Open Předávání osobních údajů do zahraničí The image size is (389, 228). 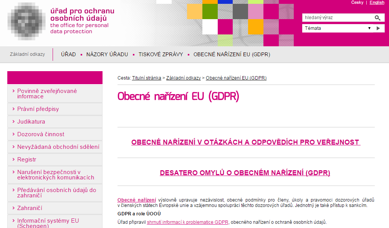(x=55, y=193)
